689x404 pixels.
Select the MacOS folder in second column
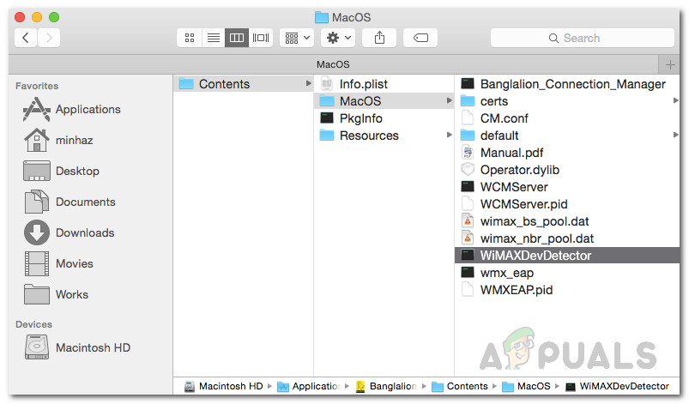point(384,101)
